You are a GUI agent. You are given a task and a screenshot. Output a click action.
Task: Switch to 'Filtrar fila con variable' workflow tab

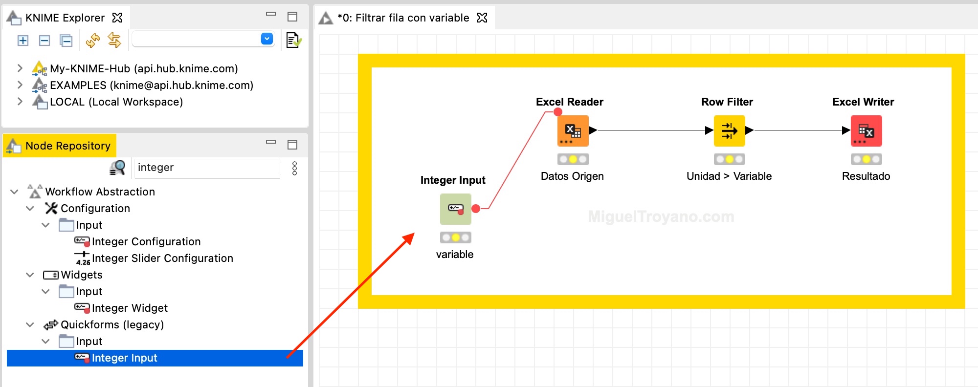click(403, 18)
